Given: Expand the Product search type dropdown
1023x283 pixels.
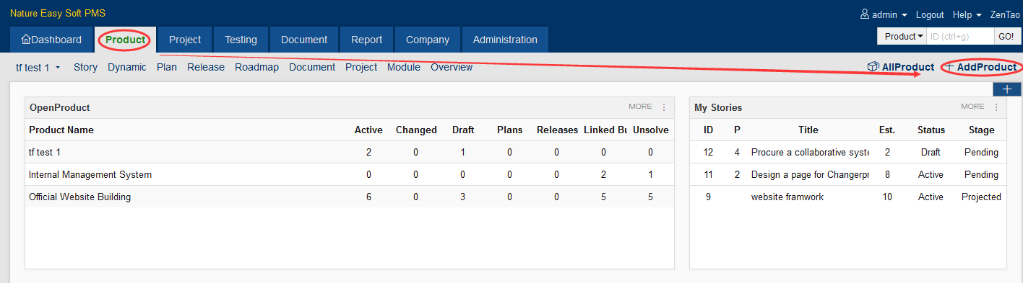Looking at the screenshot, I should pyautogui.click(x=904, y=36).
